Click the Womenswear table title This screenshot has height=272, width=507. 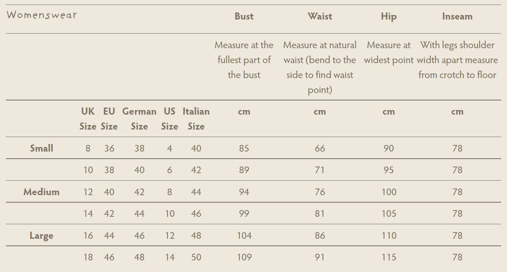point(42,15)
